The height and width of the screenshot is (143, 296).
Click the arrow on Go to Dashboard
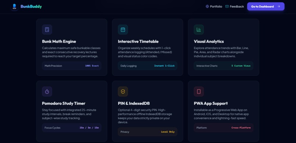(279, 6)
